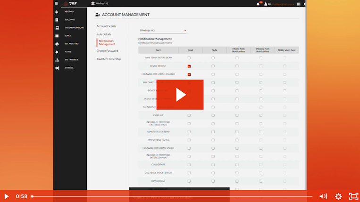Viewport: 360px width, 202px height.
Task: Switch the video to fullscreen
Action: point(353,196)
